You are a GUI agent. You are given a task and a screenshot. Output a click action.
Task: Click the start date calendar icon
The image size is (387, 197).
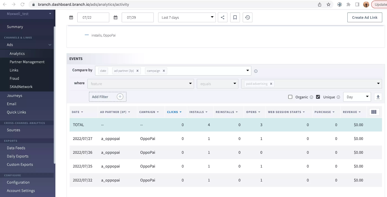(71, 17)
